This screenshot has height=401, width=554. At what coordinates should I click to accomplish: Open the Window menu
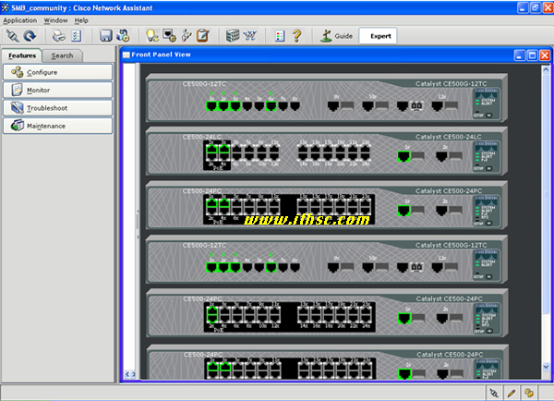point(55,20)
